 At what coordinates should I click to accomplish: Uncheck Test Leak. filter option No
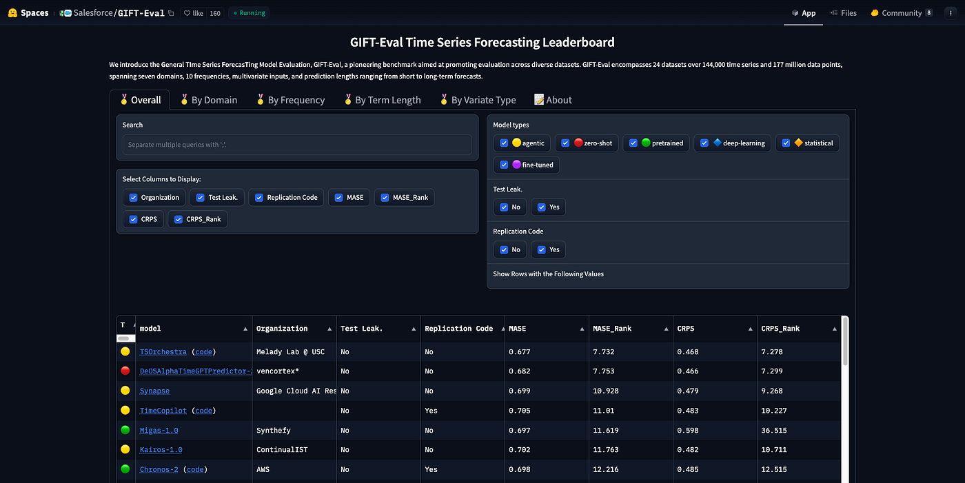coord(505,207)
